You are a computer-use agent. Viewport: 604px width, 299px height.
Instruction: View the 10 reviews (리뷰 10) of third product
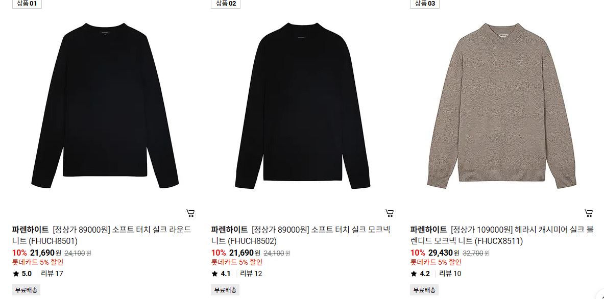450,273
